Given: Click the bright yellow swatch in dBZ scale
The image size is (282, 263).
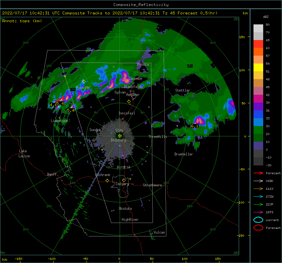Looking at the screenshot, I should (x=258, y=67).
